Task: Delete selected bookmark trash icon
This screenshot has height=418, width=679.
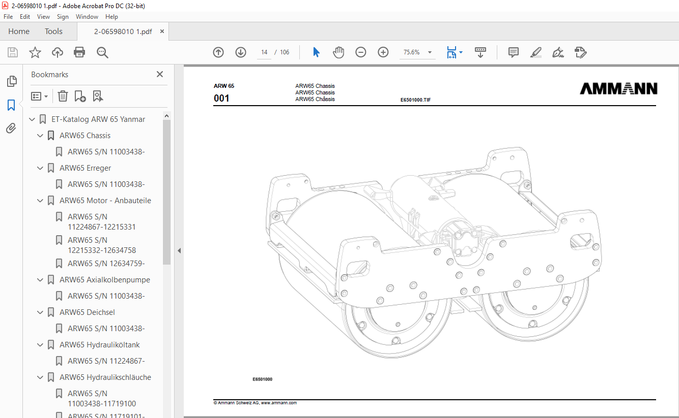Action: [63, 96]
